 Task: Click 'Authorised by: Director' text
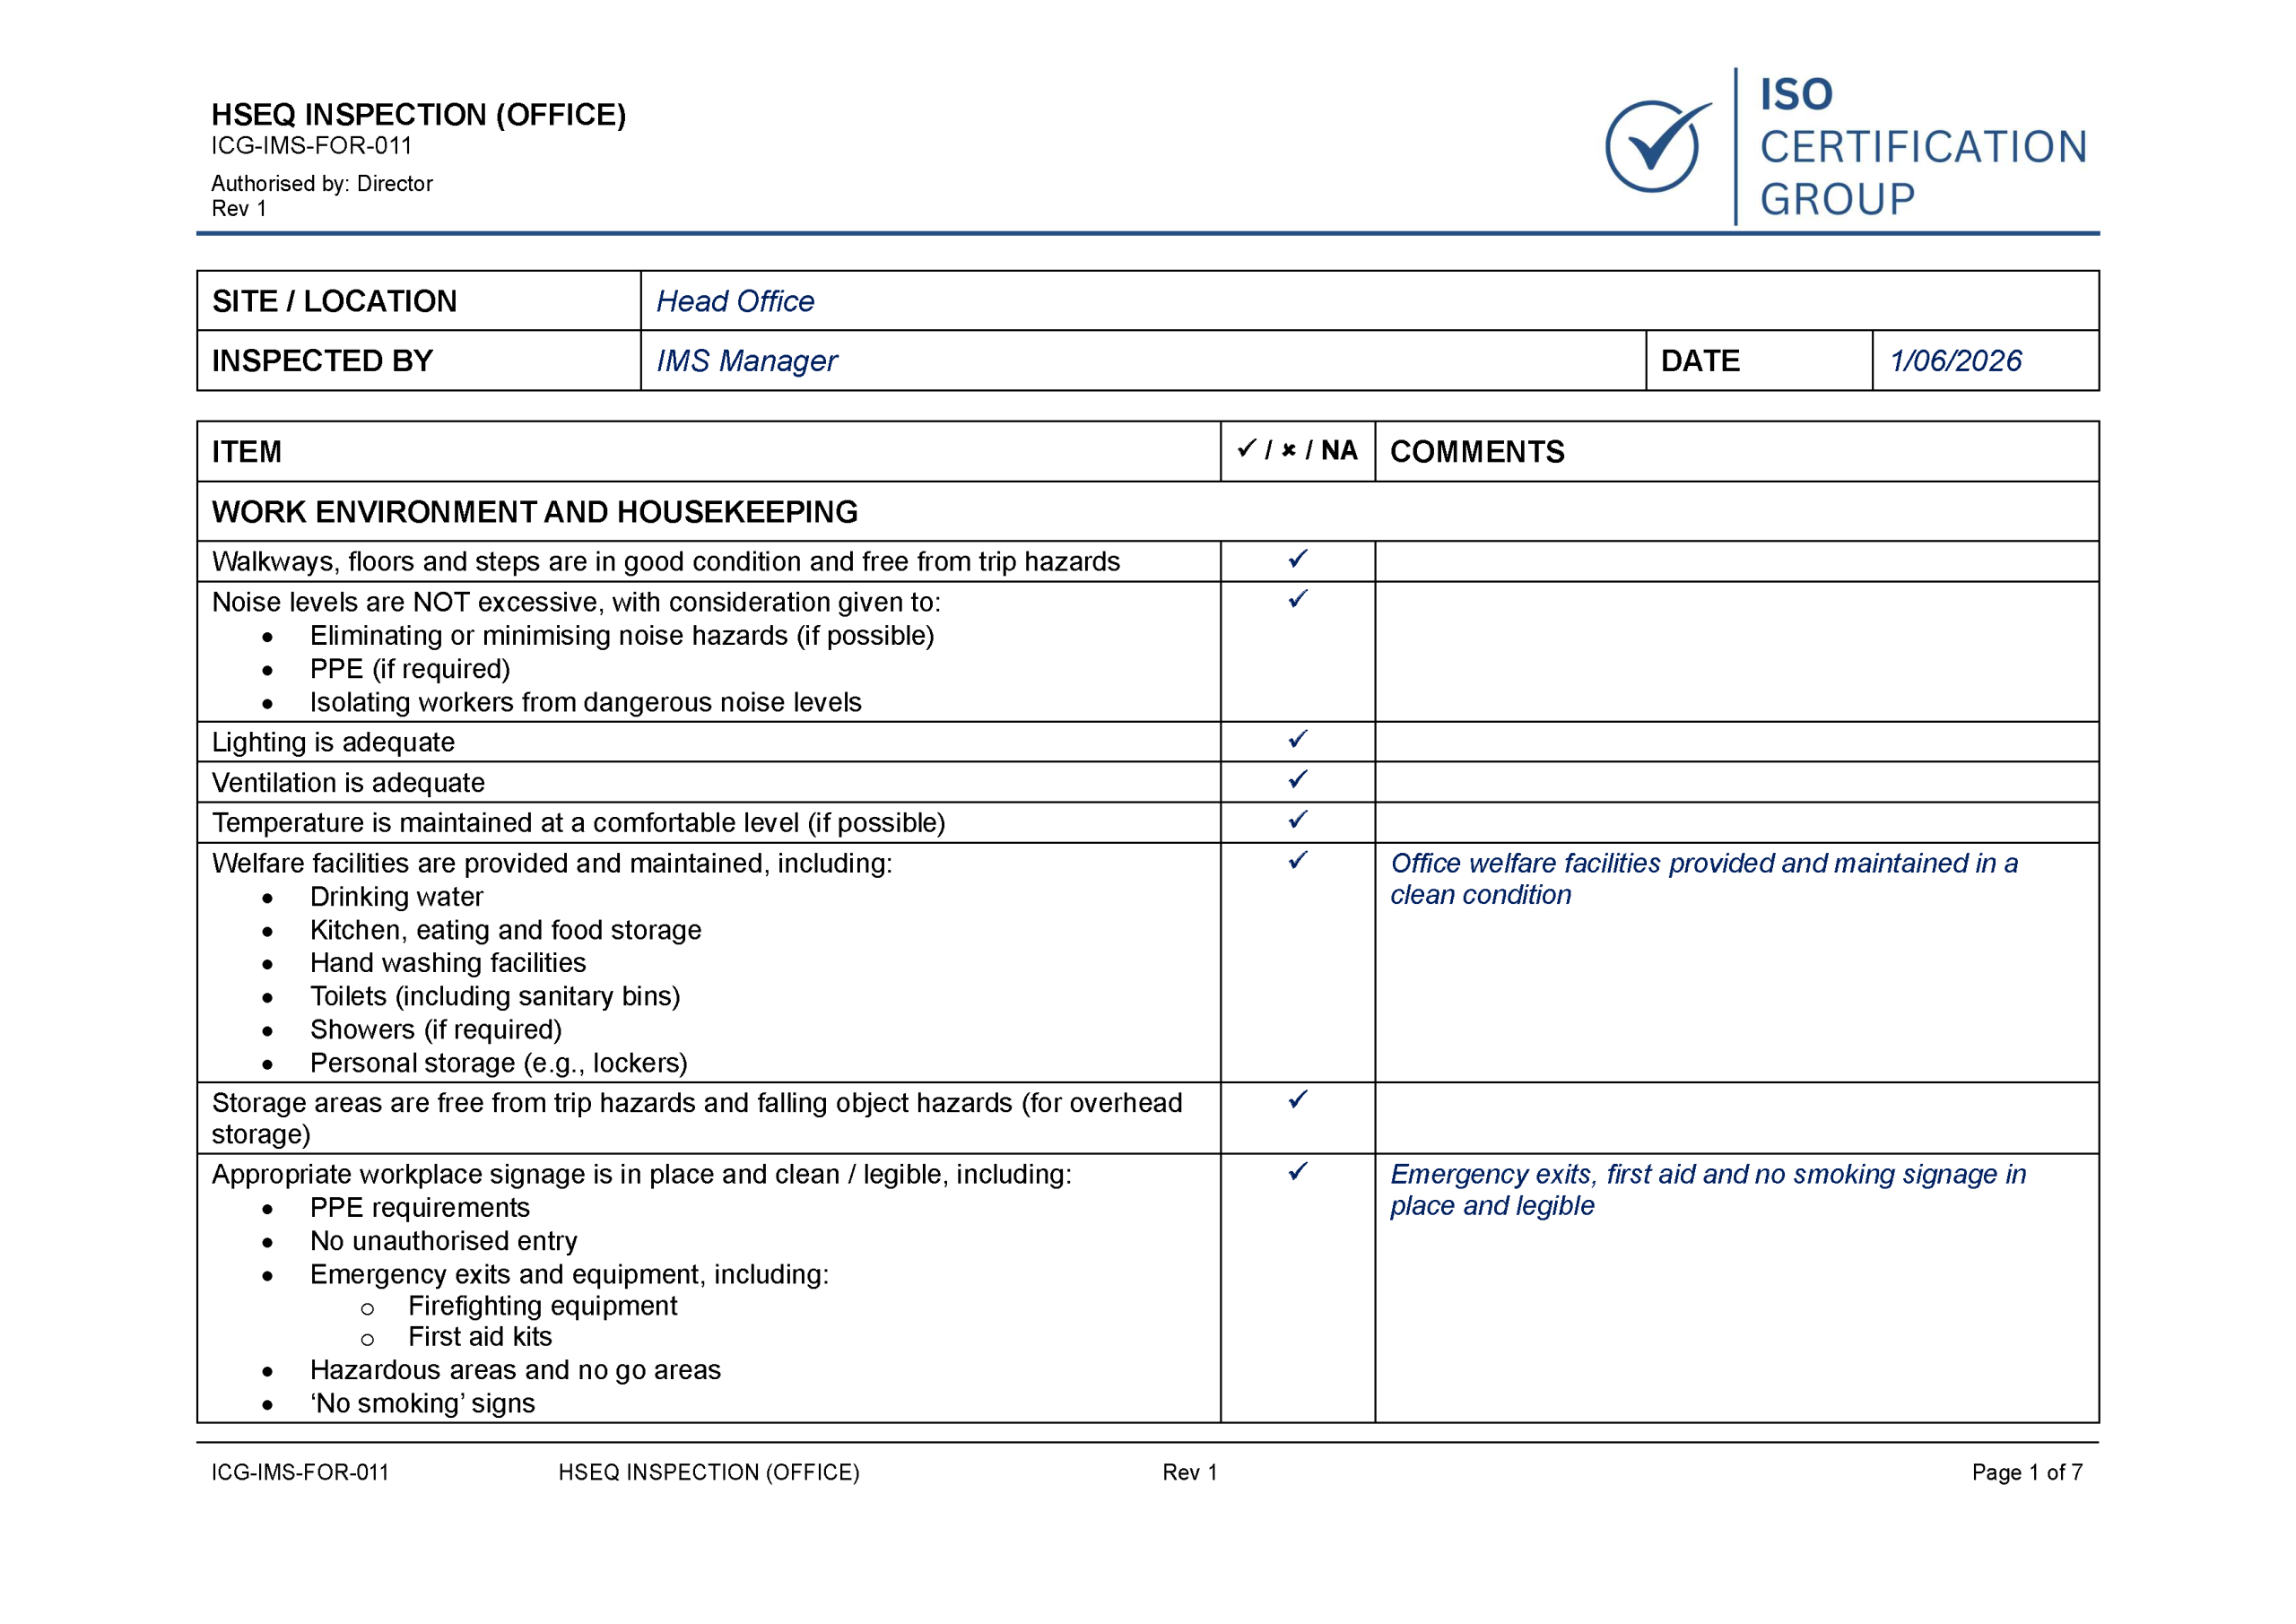(322, 184)
